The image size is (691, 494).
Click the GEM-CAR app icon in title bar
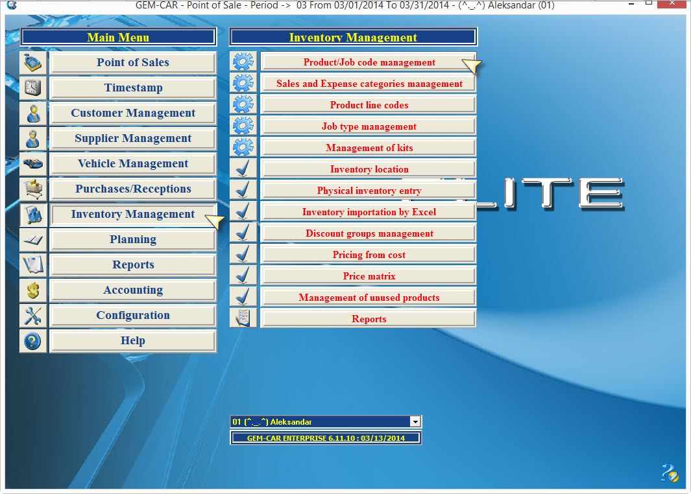pyautogui.click(x=12, y=5)
